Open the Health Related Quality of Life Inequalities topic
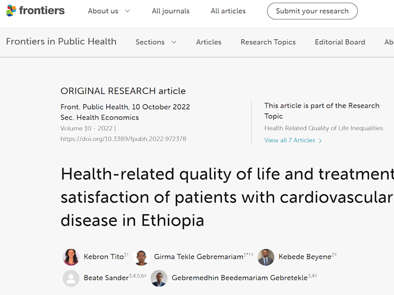 [x=324, y=128]
